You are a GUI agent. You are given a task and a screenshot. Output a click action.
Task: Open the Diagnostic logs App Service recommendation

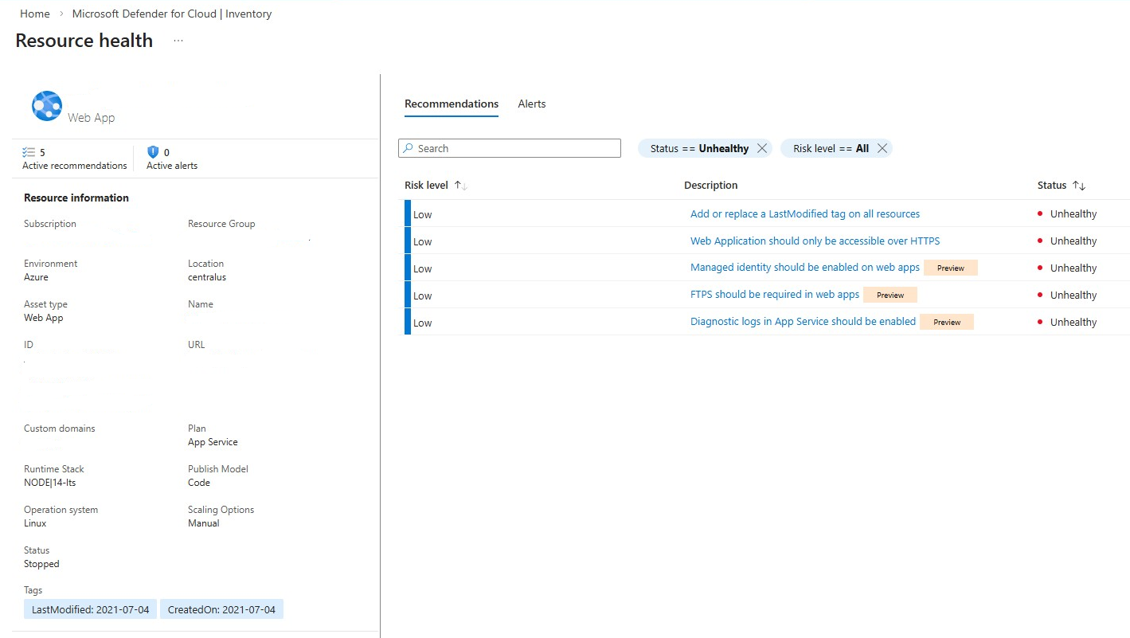click(802, 321)
